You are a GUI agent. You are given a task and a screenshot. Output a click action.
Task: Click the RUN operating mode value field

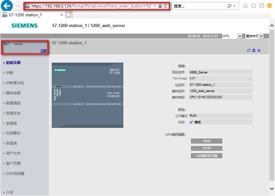[221, 116]
